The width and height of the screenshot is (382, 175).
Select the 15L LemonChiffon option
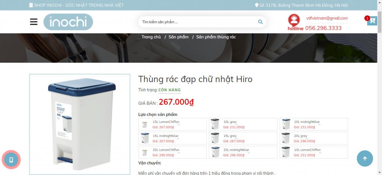(172, 124)
